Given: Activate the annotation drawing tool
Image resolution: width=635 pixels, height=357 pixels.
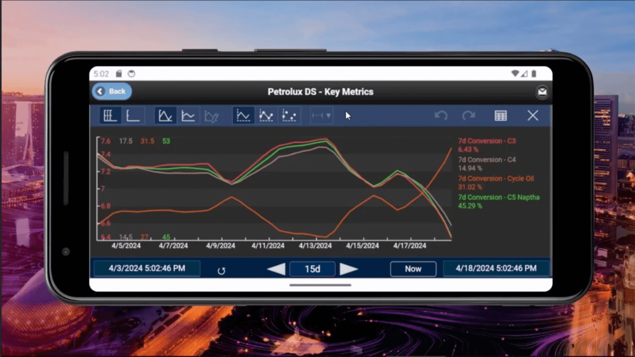Looking at the screenshot, I should (212, 115).
